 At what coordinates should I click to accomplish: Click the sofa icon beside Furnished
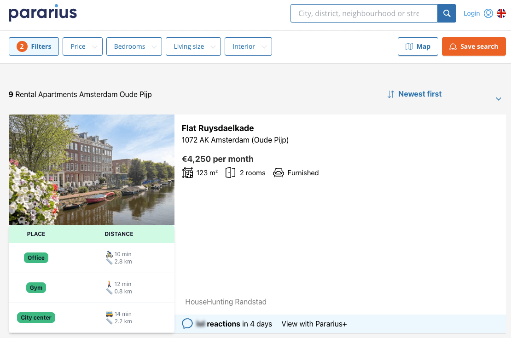point(279,172)
